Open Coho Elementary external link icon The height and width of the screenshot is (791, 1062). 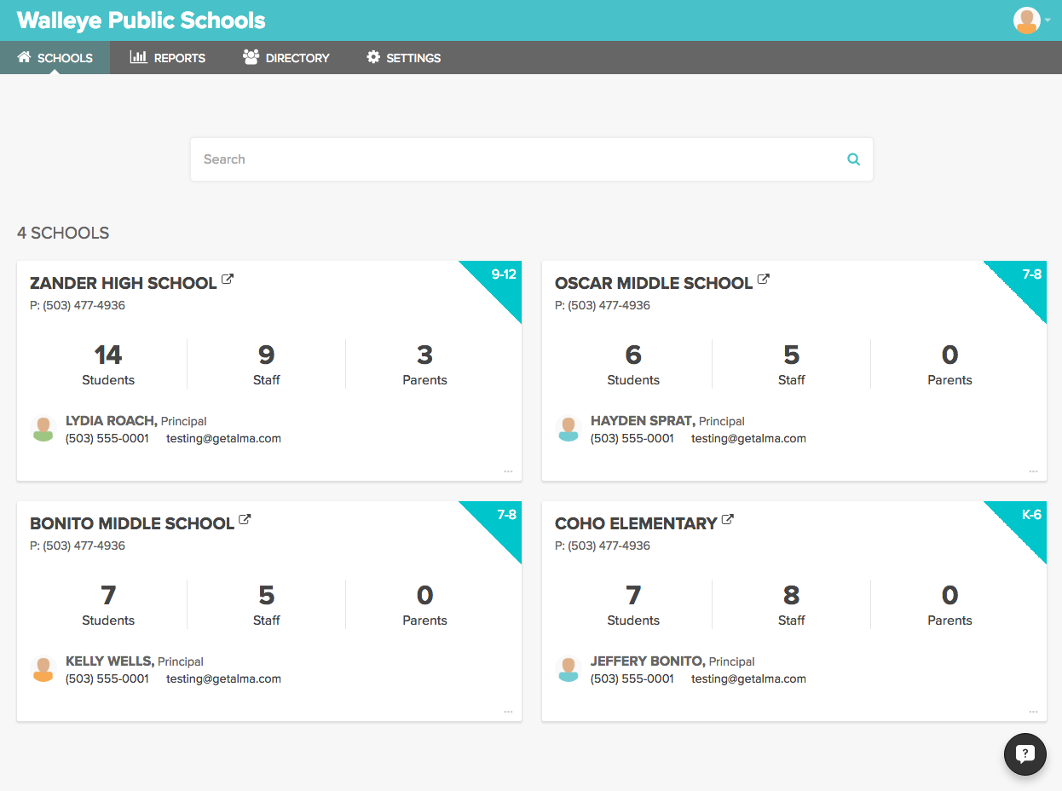(x=728, y=520)
